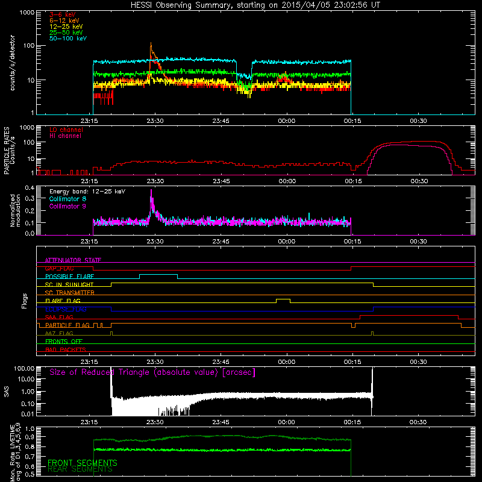Viewport: 482px width, 482px height.
Task: Click the 00:30 time tick under the SAS panel
Action: 418,422
